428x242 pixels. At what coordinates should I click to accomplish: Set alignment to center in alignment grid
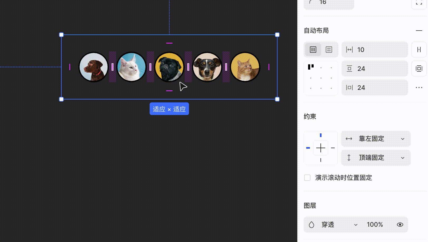click(x=321, y=78)
